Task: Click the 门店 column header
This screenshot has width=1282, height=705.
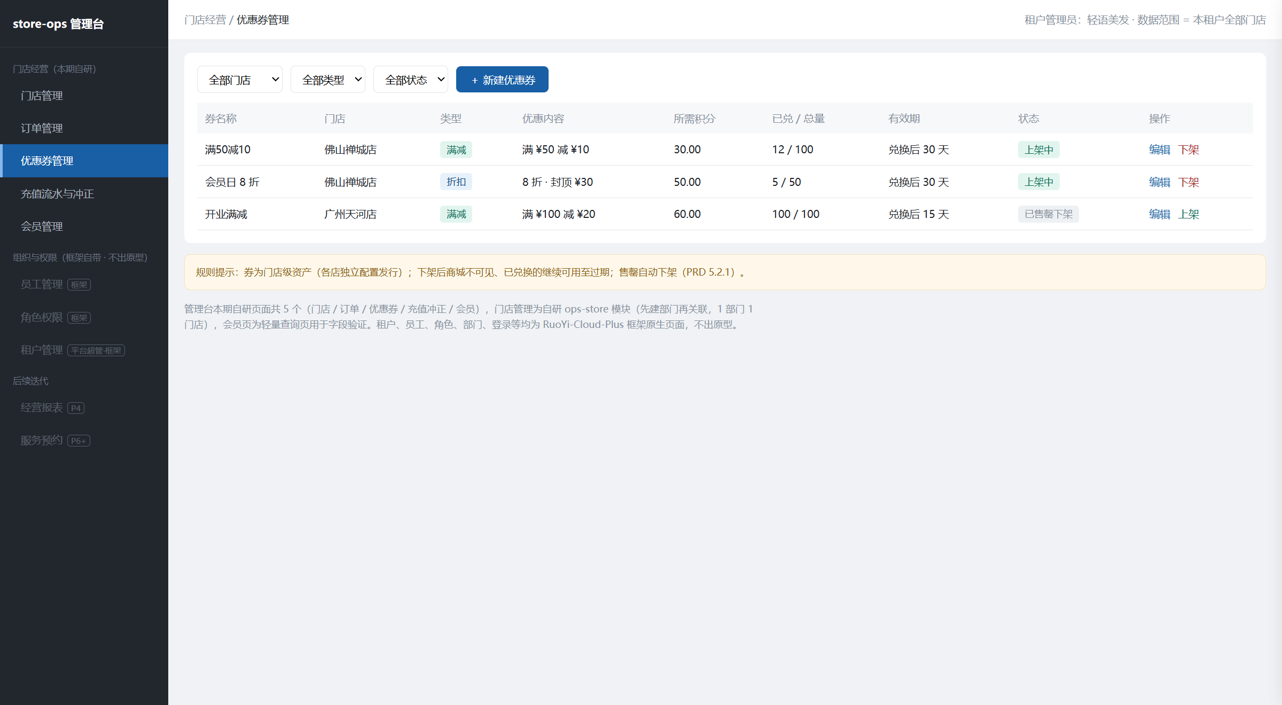Action: click(335, 119)
